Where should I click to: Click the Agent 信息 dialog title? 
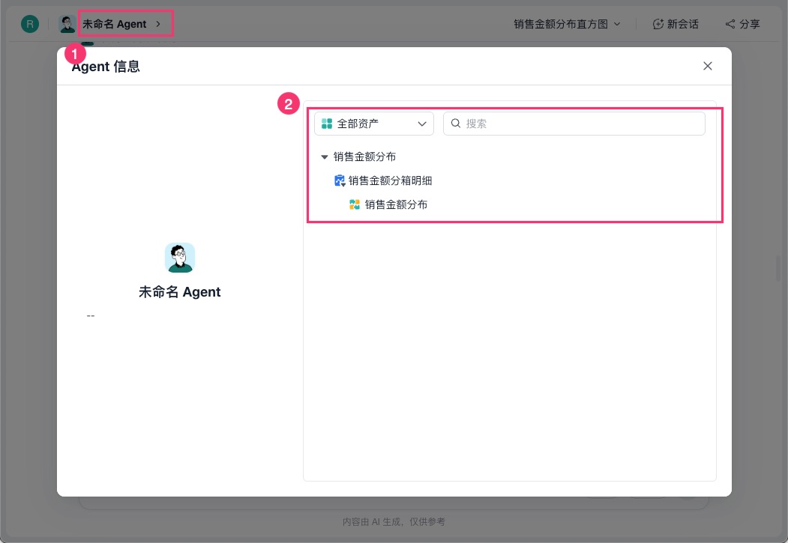click(106, 67)
